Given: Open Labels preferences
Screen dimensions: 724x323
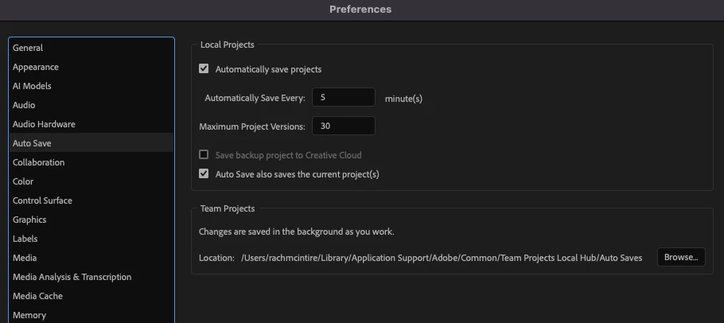Looking at the screenshot, I should click(x=25, y=239).
